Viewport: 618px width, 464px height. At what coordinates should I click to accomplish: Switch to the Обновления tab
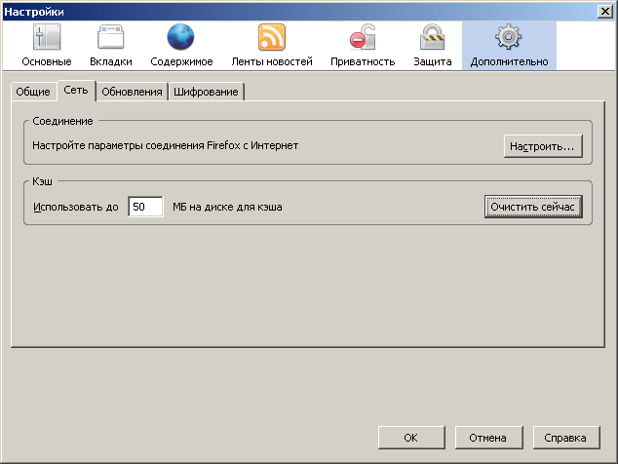click(132, 92)
